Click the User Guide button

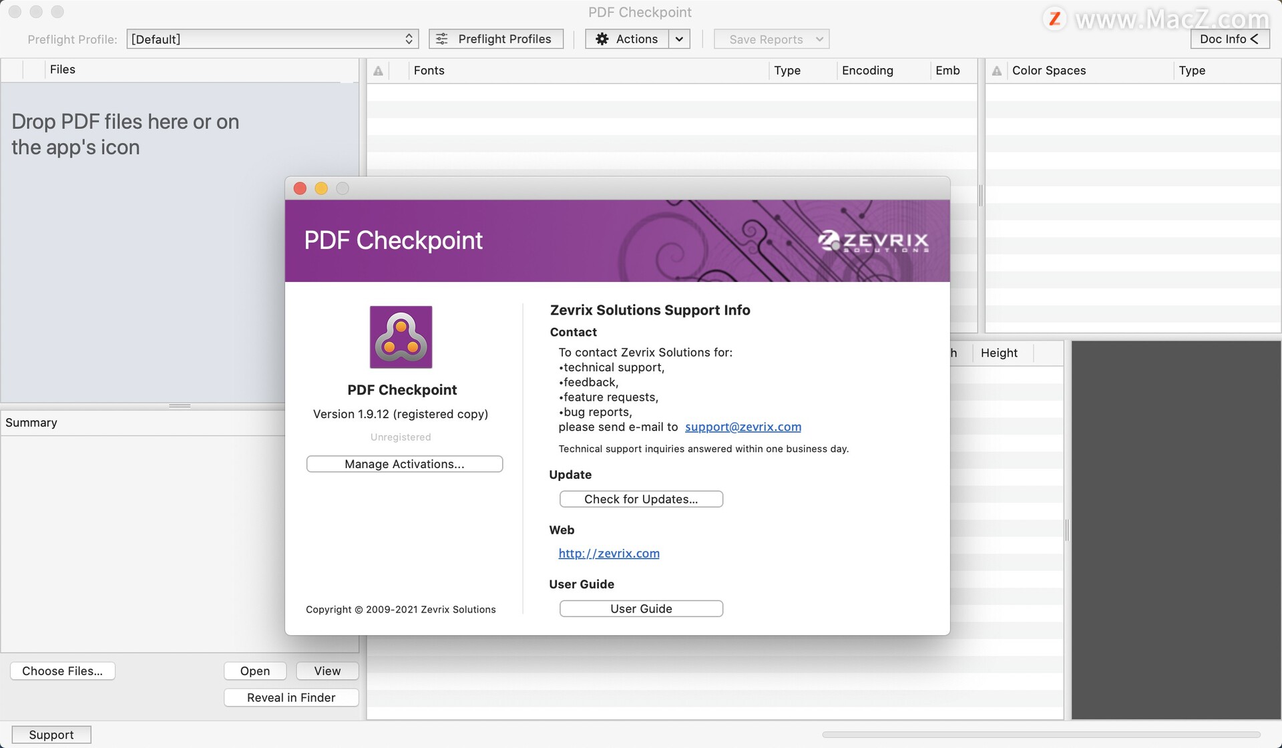pyautogui.click(x=640, y=607)
